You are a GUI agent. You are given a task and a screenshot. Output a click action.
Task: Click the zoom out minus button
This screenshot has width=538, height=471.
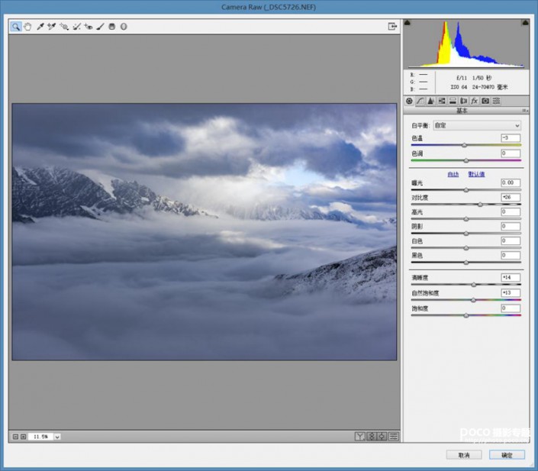click(x=15, y=437)
